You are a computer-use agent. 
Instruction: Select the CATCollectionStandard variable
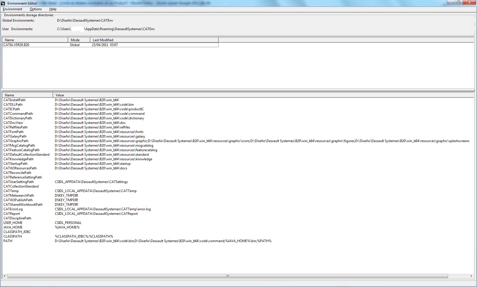[21, 186]
